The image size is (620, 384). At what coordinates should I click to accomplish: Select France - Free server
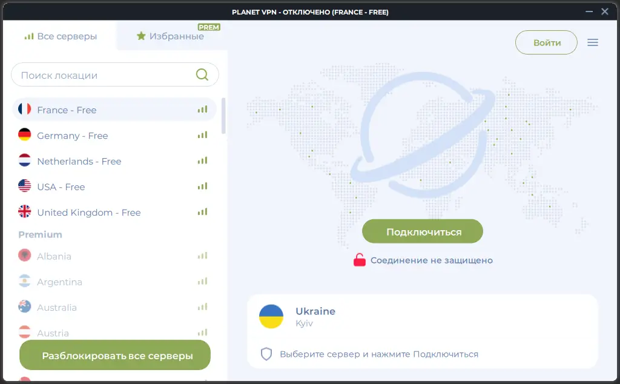click(114, 109)
